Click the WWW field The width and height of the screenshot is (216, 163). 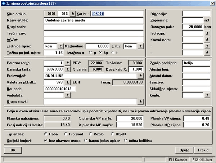coord(94,40)
